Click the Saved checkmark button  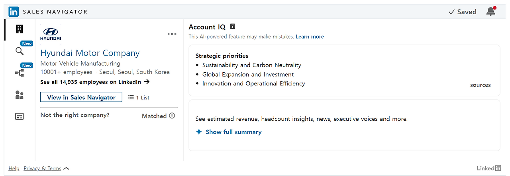point(462,12)
